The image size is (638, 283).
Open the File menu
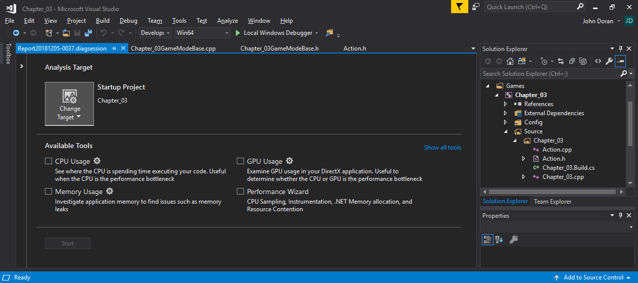(10, 21)
